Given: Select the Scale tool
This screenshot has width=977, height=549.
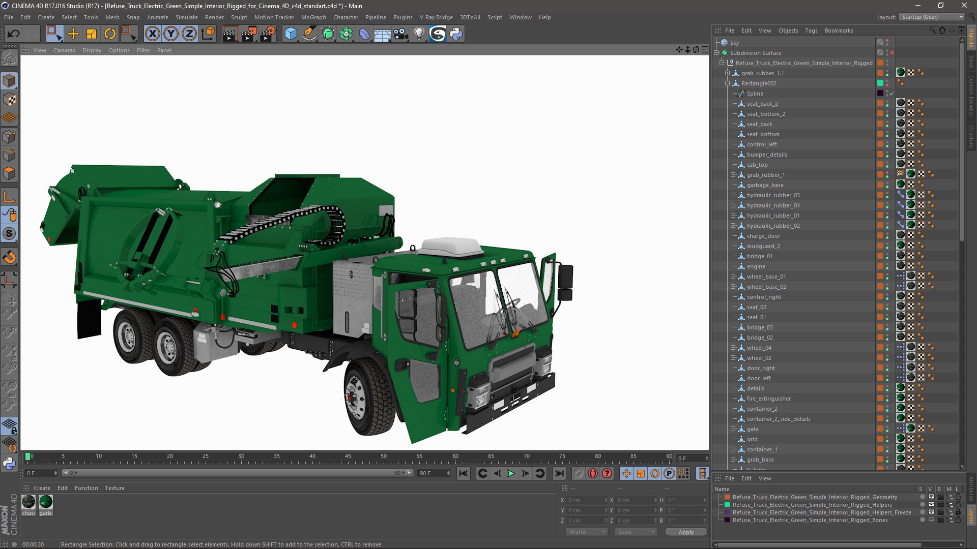Looking at the screenshot, I should tap(92, 34).
